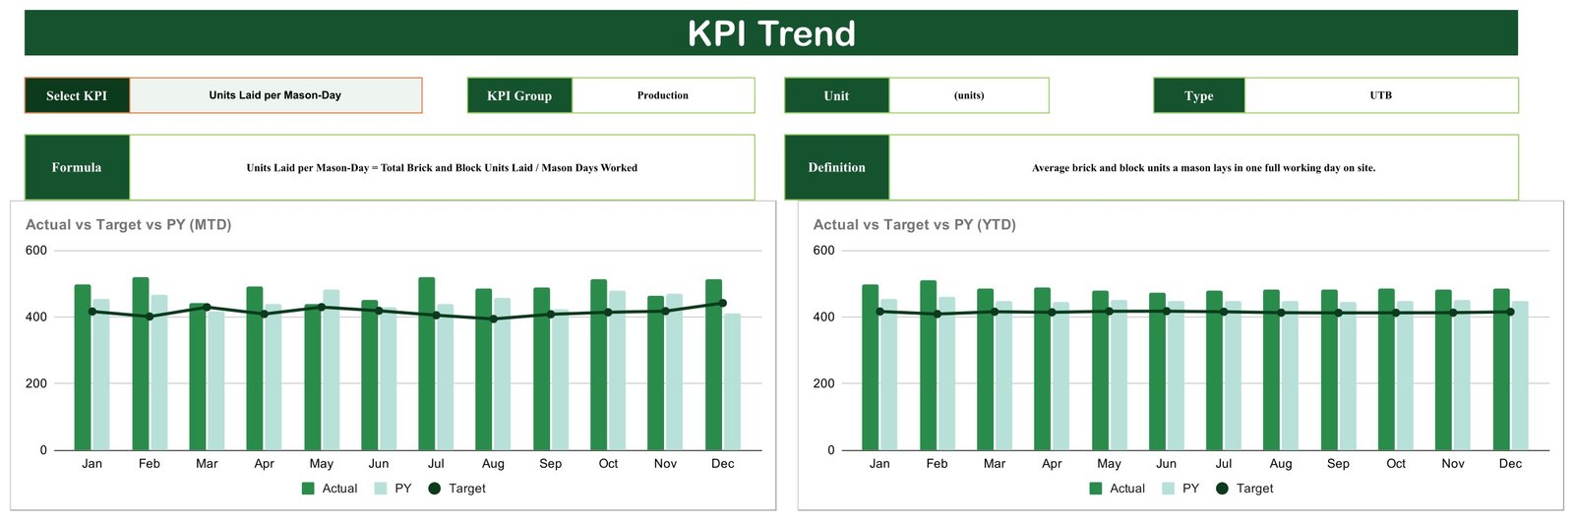
Task: Select the Jul Actual bar in the MTD chart
Action: 427,364
